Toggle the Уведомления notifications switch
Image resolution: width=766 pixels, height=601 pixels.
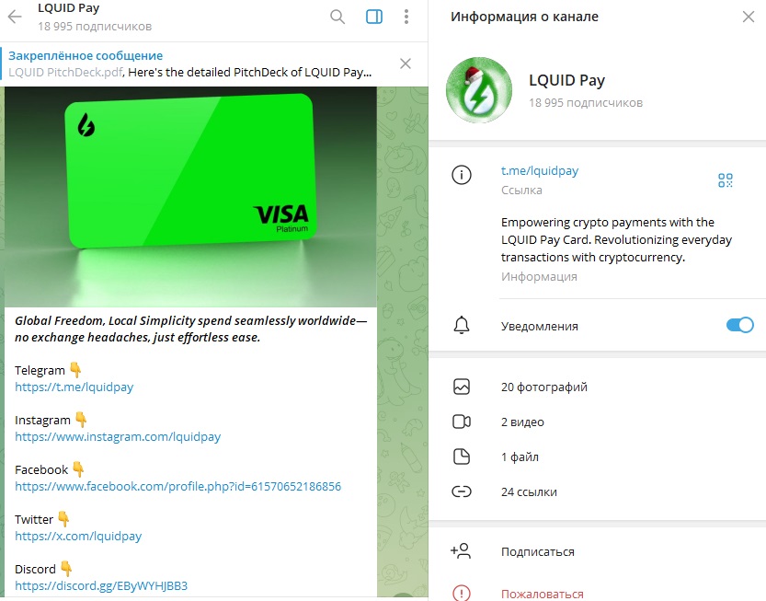tap(739, 325)
